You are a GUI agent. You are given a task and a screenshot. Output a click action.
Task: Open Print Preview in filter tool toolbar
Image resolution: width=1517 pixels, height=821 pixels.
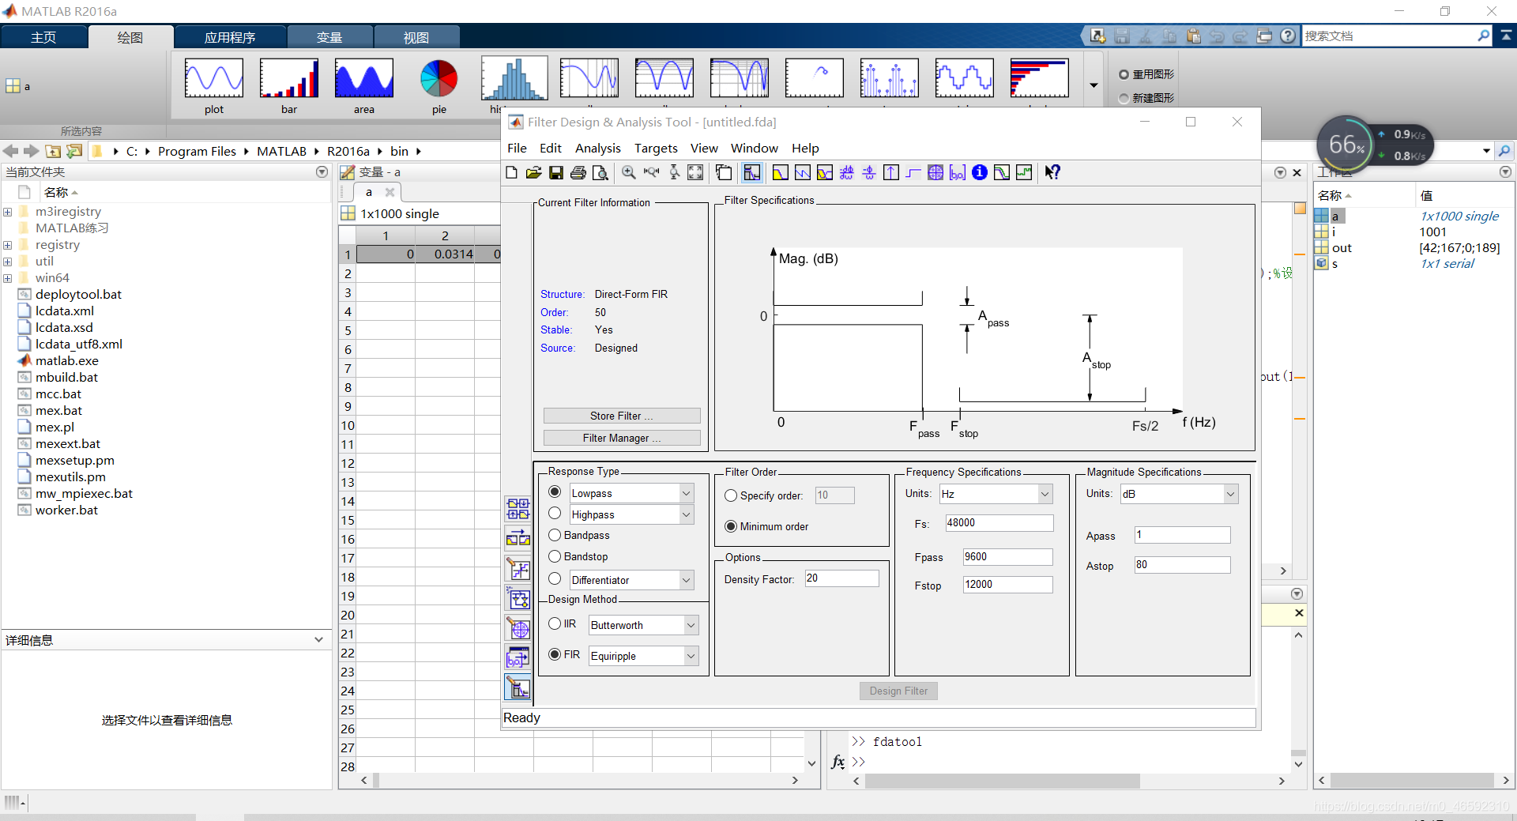tap(600, 172)
